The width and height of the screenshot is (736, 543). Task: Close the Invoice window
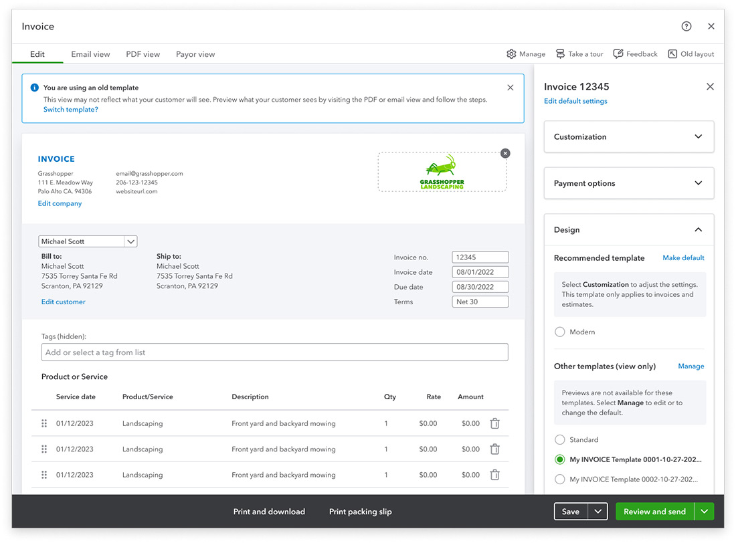click(x=711, y=26)
